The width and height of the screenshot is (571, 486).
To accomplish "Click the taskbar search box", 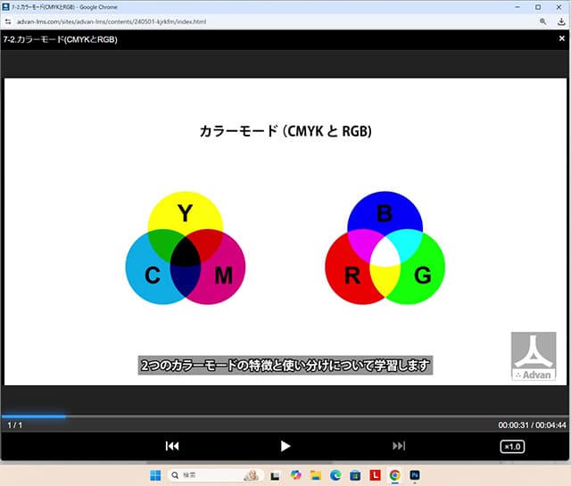I will 216,475.
